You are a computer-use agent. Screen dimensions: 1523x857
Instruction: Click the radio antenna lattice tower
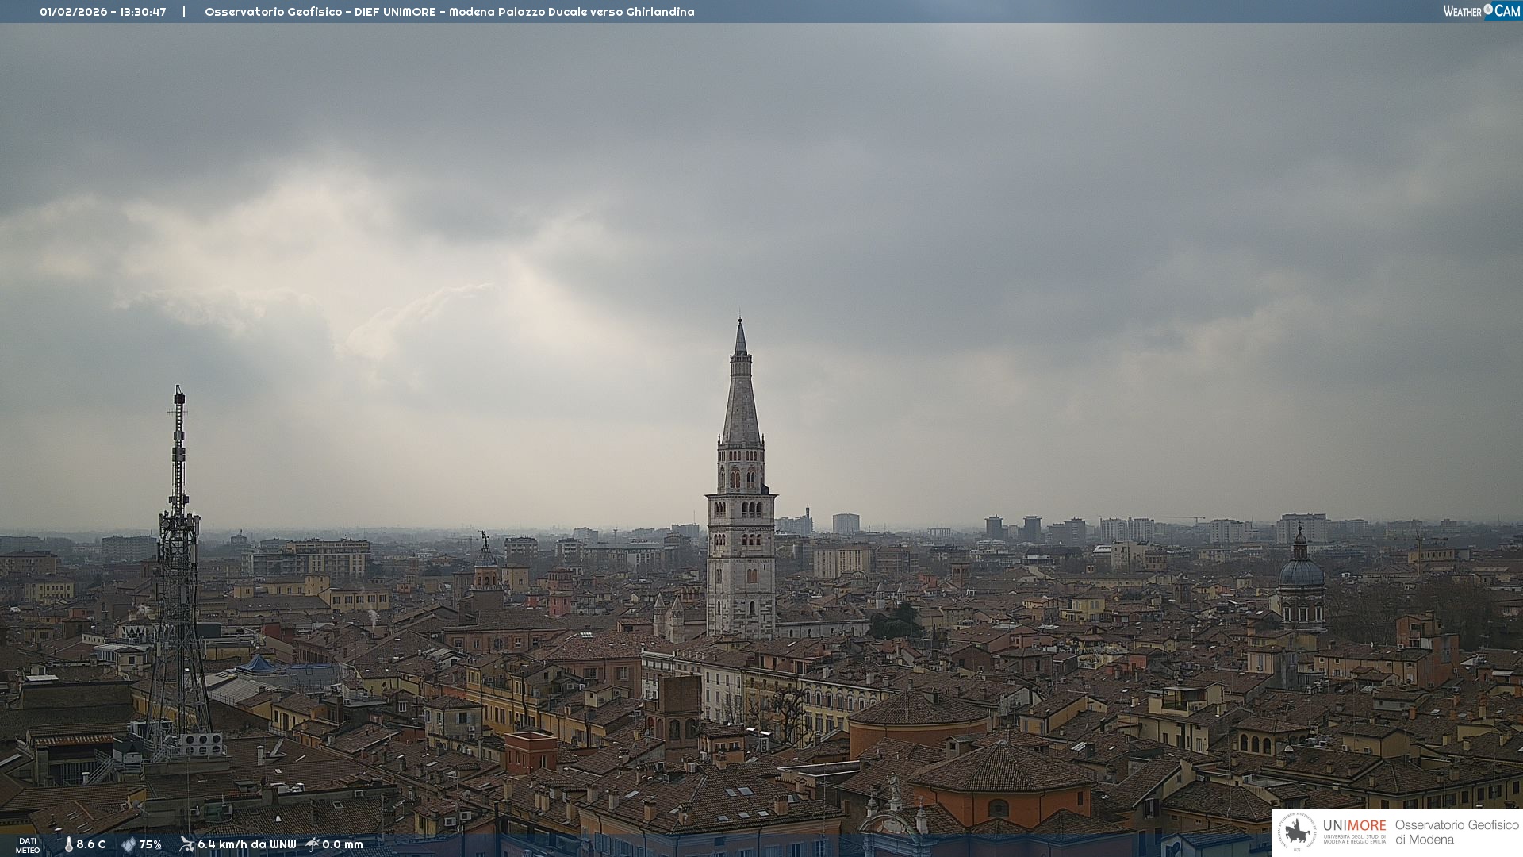[178, 571]
